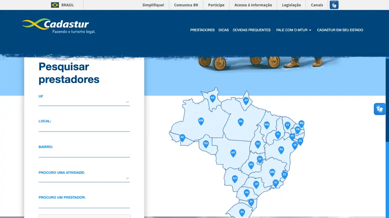Expand the UF dropdown

84,102
